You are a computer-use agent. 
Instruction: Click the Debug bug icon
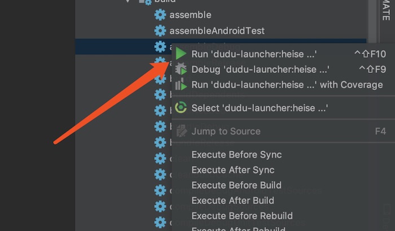181,69
